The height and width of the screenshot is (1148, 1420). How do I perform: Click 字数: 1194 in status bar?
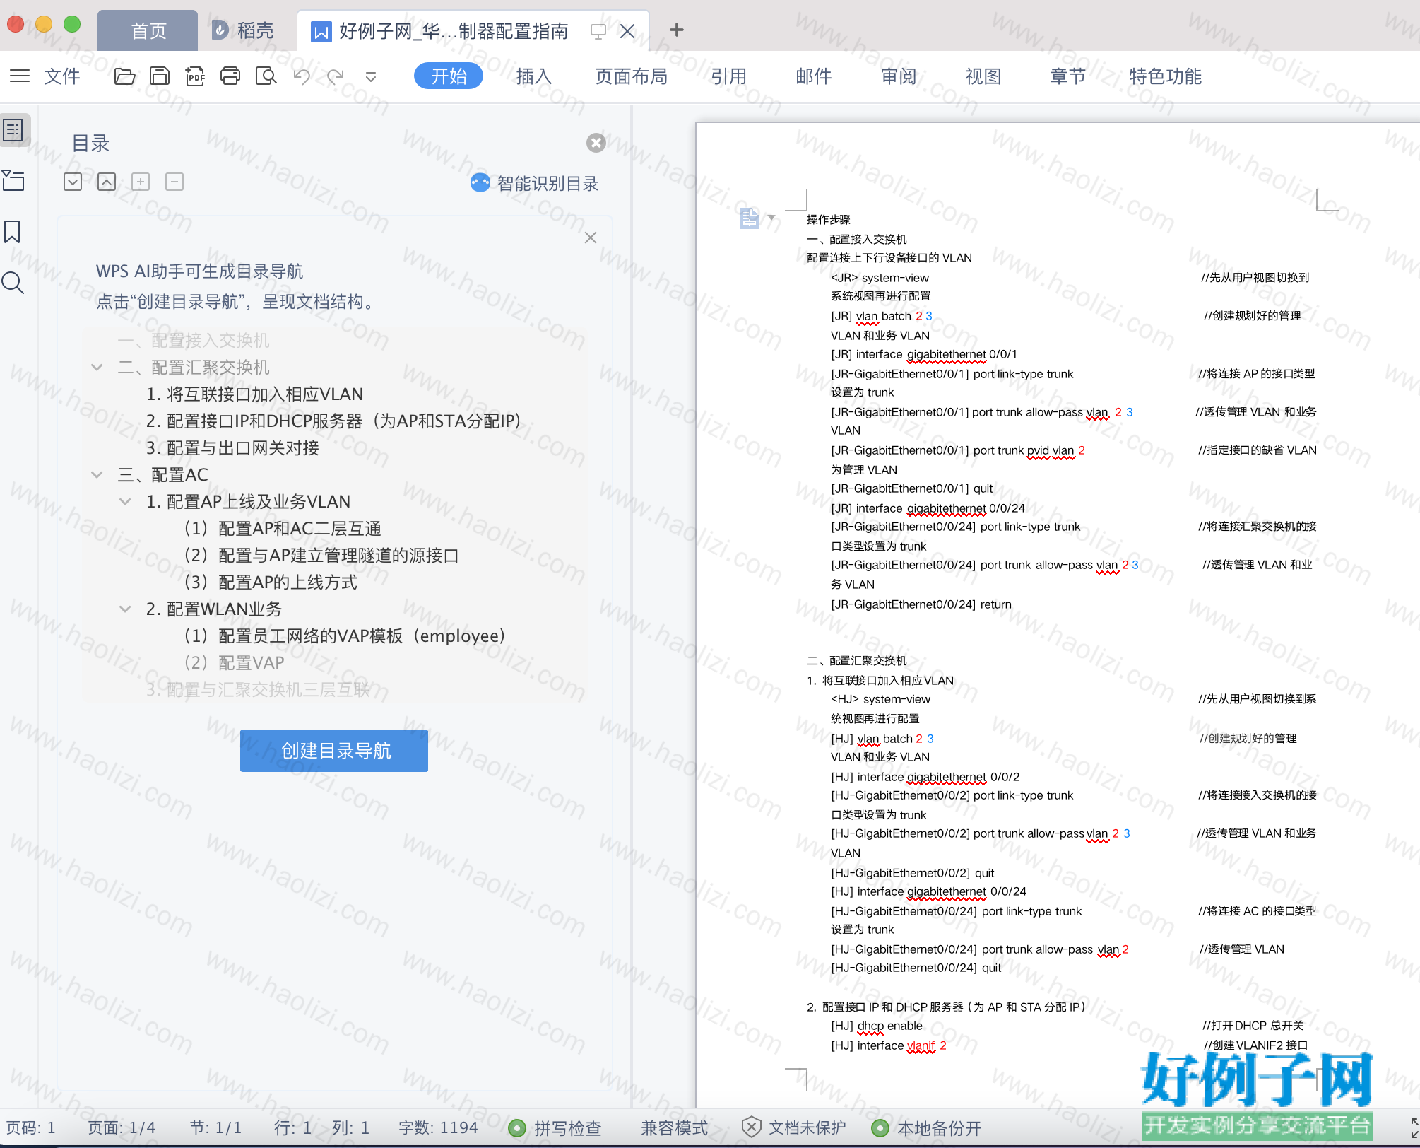pyautogui.click(x=438, y=1127)
